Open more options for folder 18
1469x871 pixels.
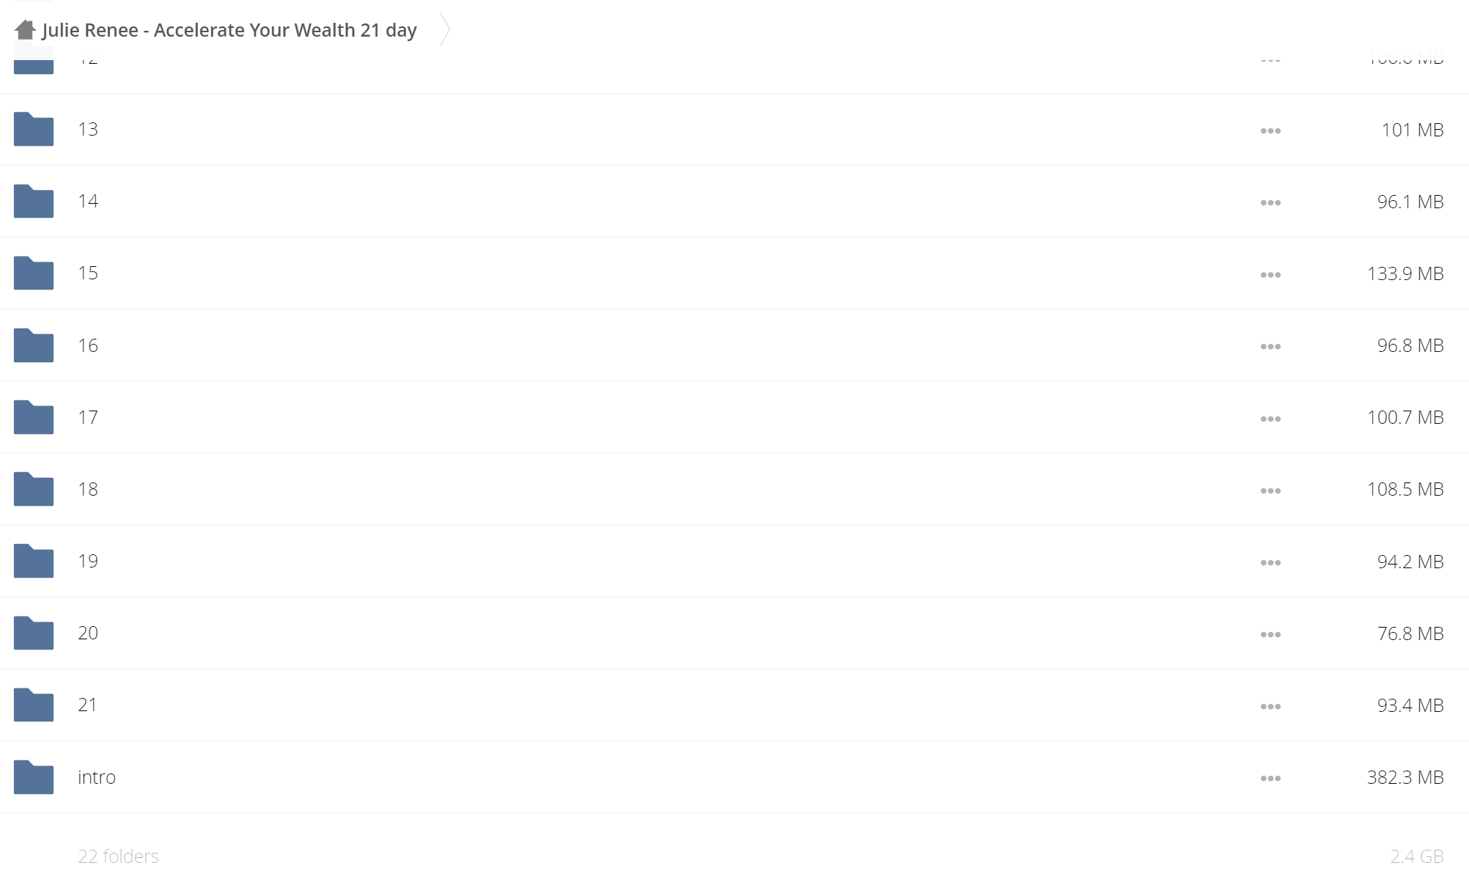tap(1270, 490)
